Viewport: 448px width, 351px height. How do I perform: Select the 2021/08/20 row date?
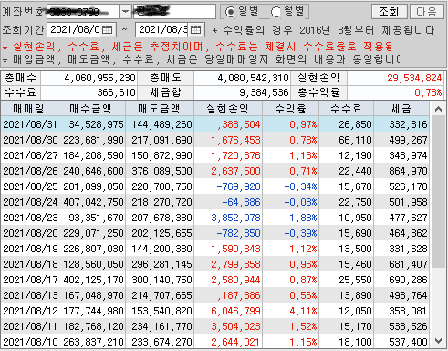click(x=29, y=233)
